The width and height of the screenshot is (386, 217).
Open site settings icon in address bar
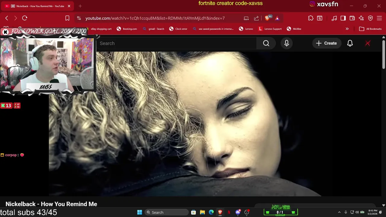(79, 18)
